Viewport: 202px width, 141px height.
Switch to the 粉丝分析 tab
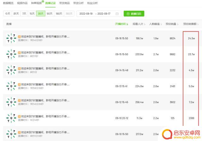click(92, 3)
